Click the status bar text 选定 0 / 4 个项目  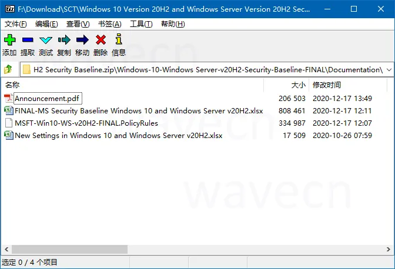(x=29, y=263)
